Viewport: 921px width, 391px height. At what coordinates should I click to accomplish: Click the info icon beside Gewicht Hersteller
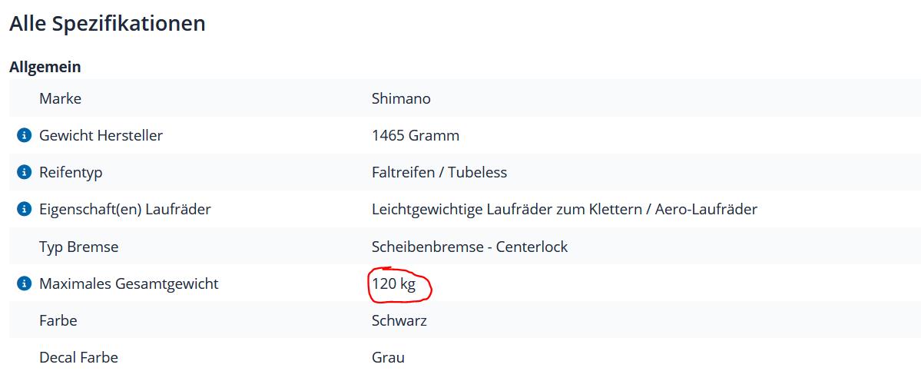[24, 136]
